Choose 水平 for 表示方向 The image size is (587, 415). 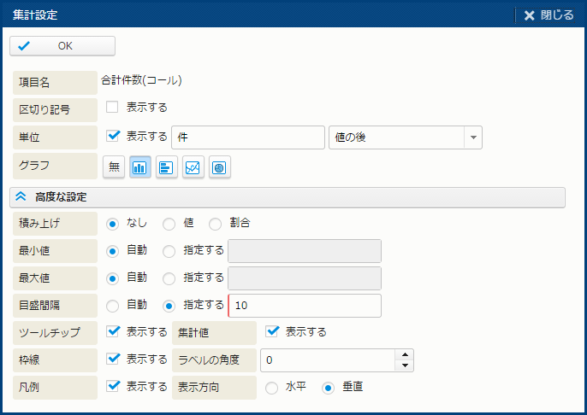point(272,387)
